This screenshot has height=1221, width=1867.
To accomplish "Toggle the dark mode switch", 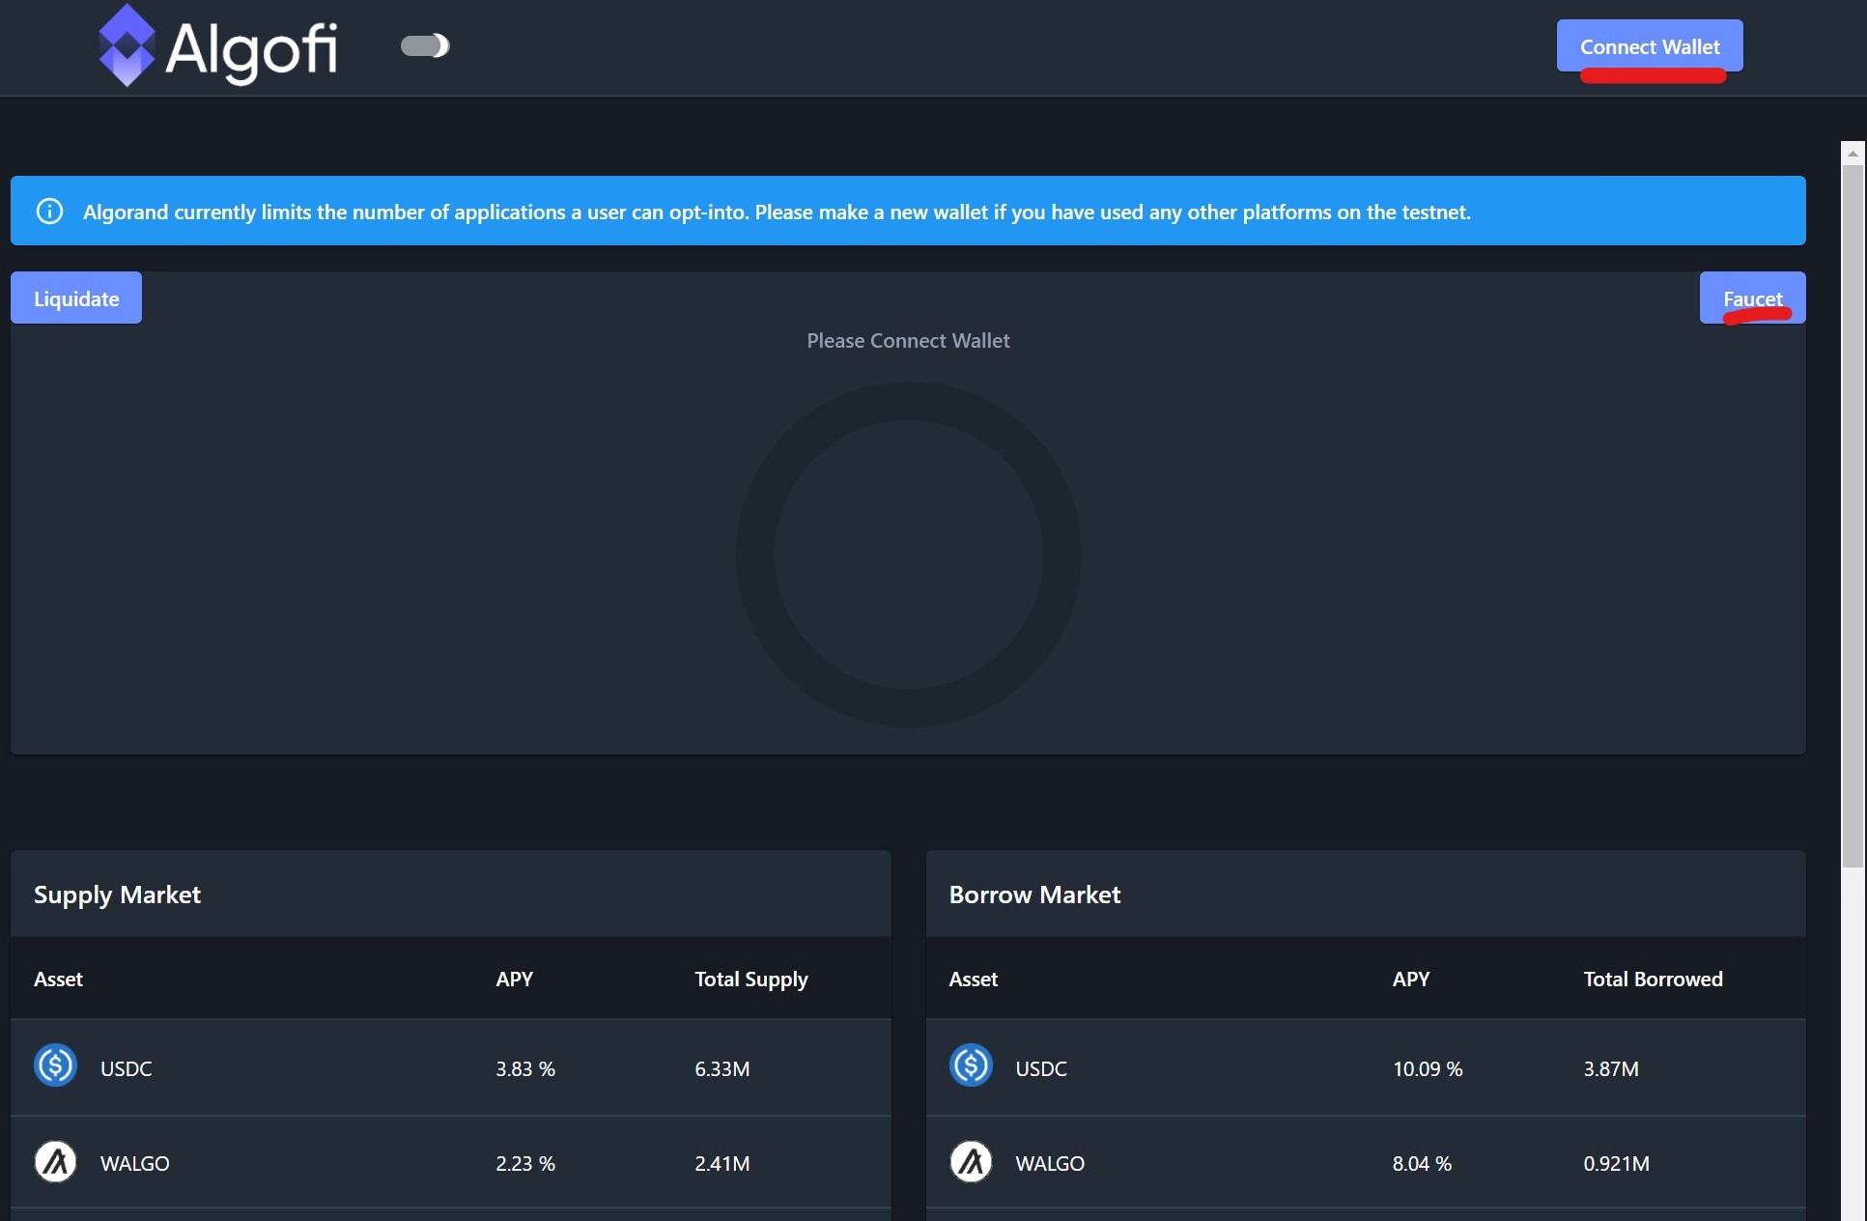I will pyautogui.click(x=425, y=45).
